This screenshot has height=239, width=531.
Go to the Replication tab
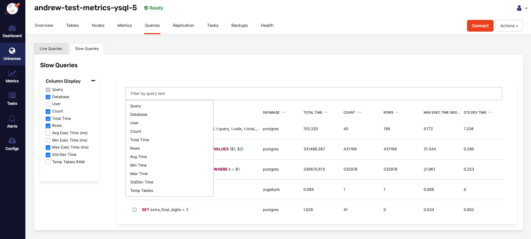click(183, 25)
